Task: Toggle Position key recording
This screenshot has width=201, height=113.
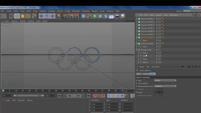Action: pyautogui.click(x=109, y=96)
